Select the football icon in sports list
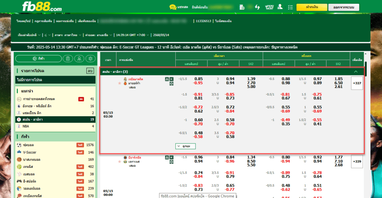 click(x=19, y=145)
